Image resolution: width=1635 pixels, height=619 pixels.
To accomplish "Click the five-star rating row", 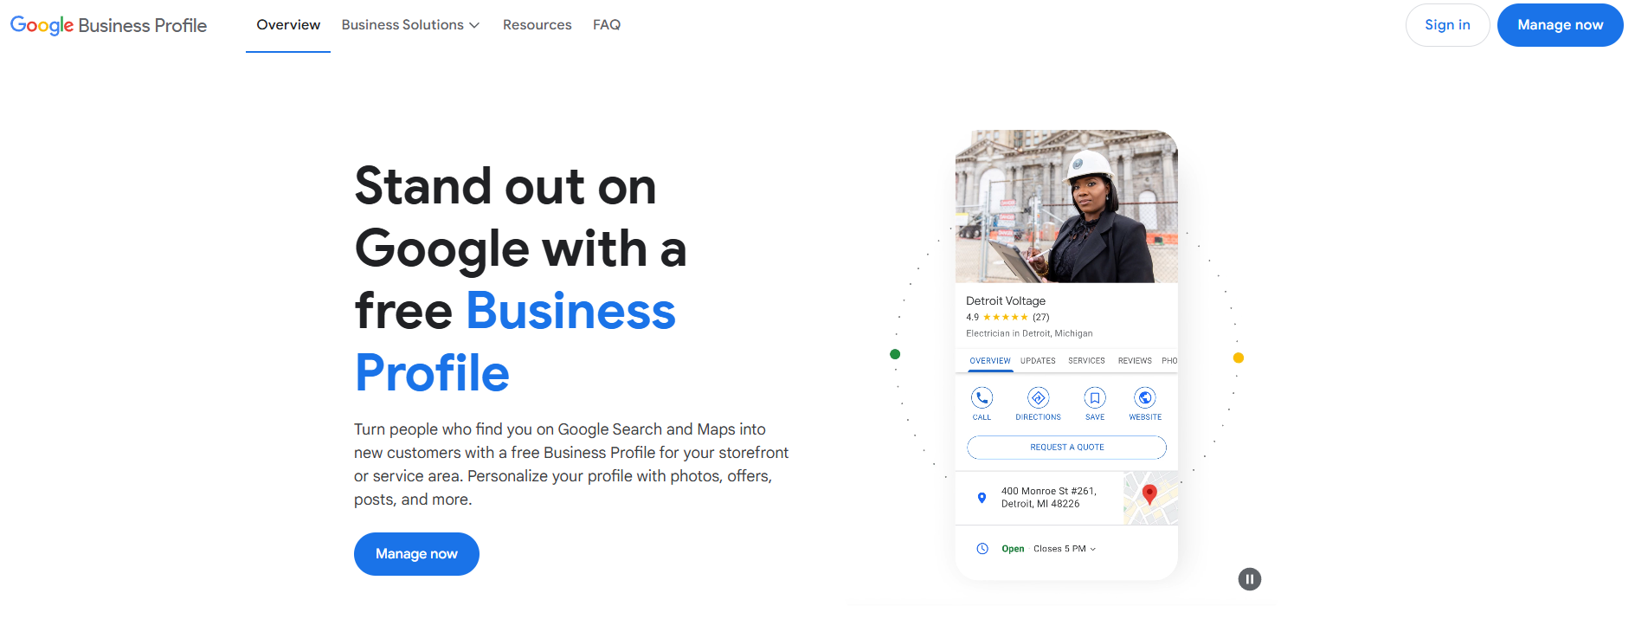I will coord(1006,318).
